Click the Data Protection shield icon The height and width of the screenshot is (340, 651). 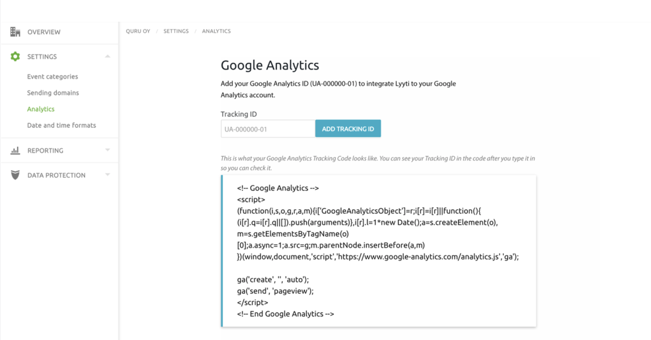15,175
